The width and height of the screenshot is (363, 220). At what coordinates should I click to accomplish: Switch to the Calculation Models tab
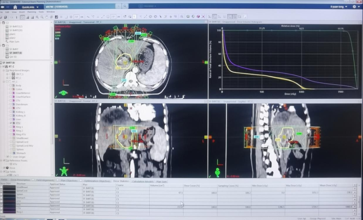pos(143,181)
